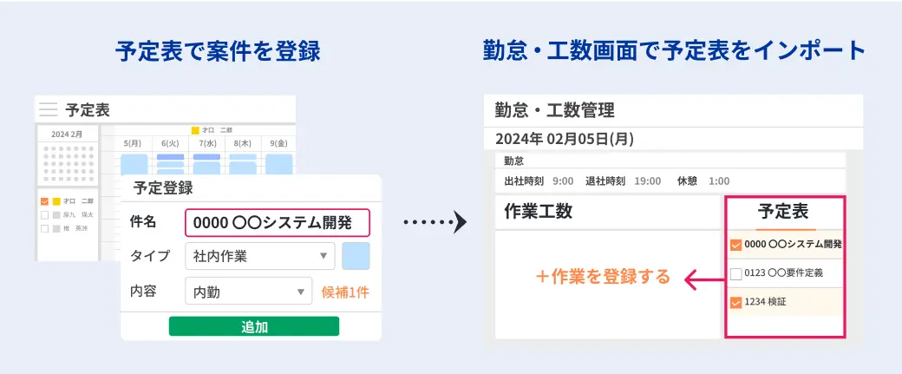Select the 予定表 tab in right panel
Screen dimensions: 902x374
tap(783, 213)
